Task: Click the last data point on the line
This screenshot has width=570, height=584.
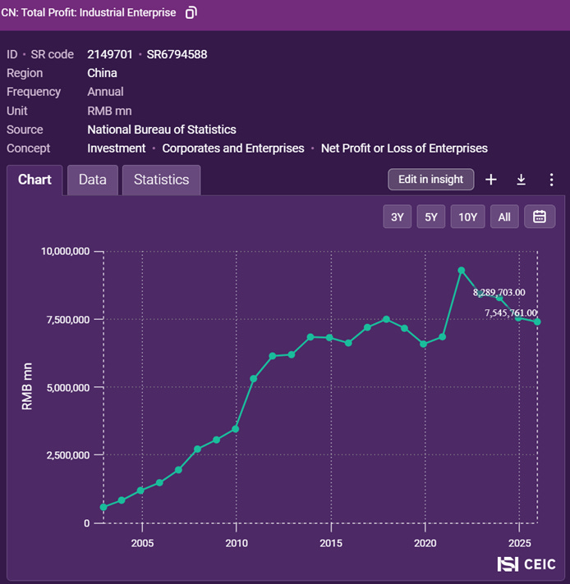Action: pyautogui.click(x=537, y=322)
